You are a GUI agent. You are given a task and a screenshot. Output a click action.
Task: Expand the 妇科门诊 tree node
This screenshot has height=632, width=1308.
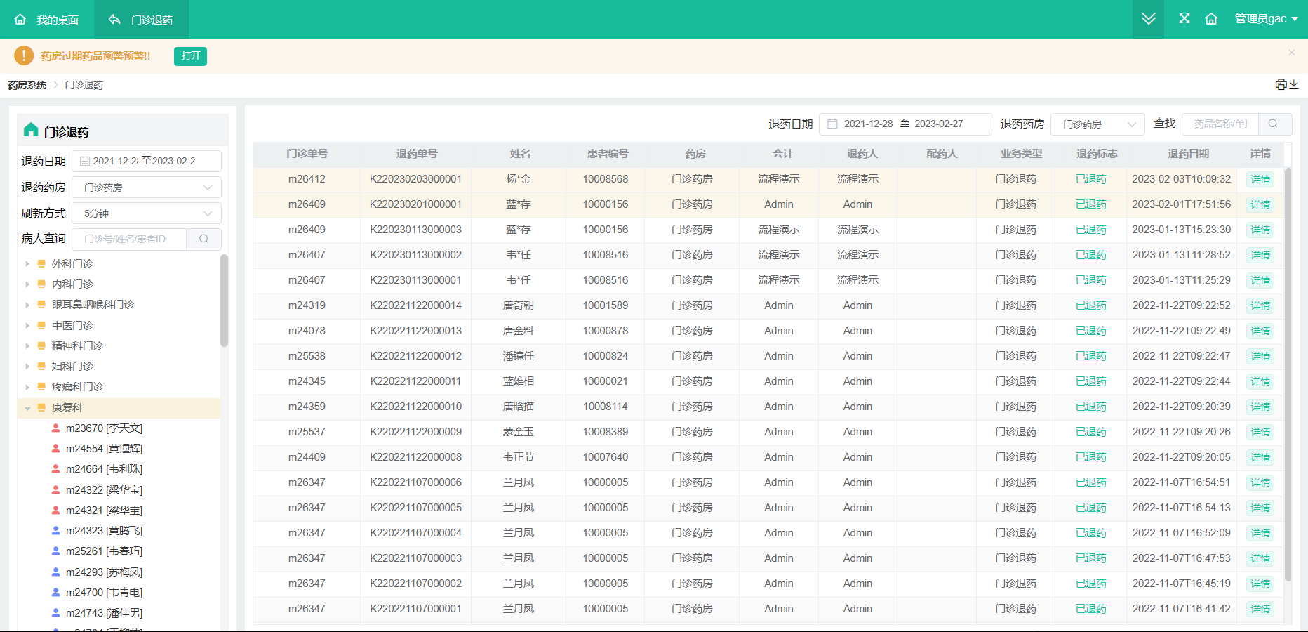[x=27, y=367]
